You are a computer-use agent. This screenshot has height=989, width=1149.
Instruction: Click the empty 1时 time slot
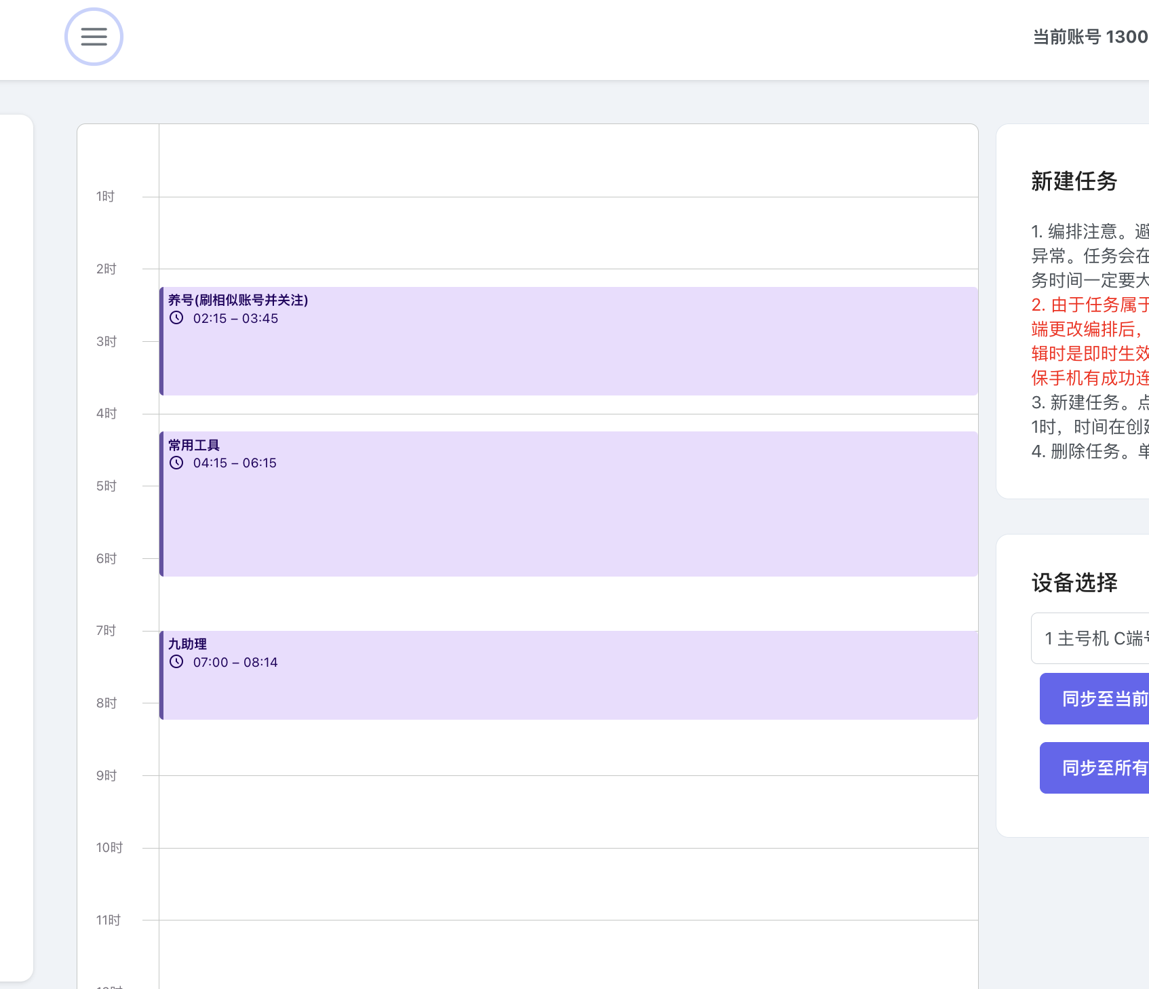coord(568,233)
